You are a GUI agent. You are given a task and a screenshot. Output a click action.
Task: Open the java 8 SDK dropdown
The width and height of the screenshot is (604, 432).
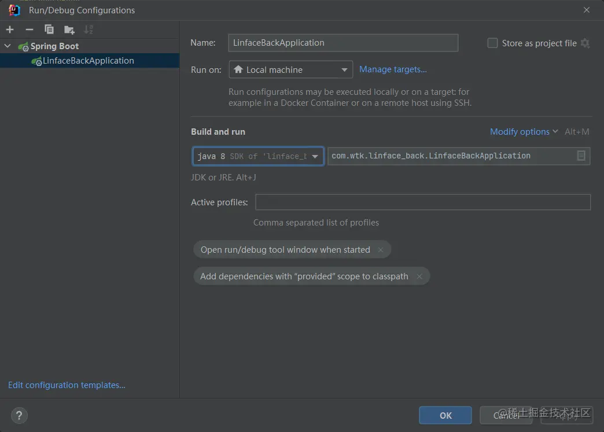(257, 156)
